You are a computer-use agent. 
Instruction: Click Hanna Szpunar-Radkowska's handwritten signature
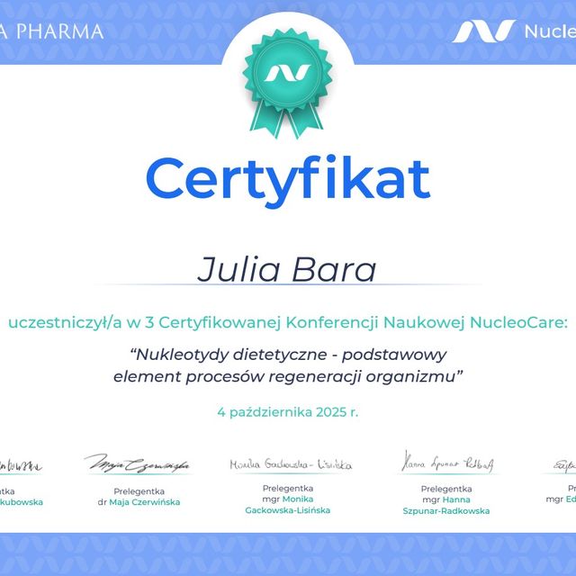click(x=447, y=462)
